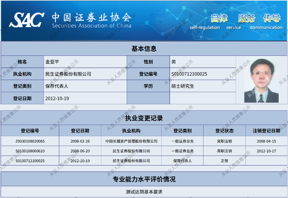Click the 硕士研究生 education value
288x198 pixels.
click(x=183, y=86)
